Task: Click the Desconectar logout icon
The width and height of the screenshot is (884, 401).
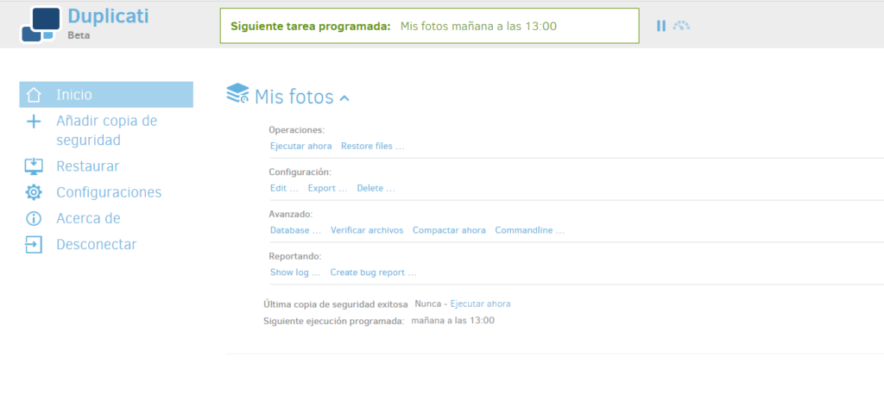Action: pyautogui.click(x=34, y=244)
